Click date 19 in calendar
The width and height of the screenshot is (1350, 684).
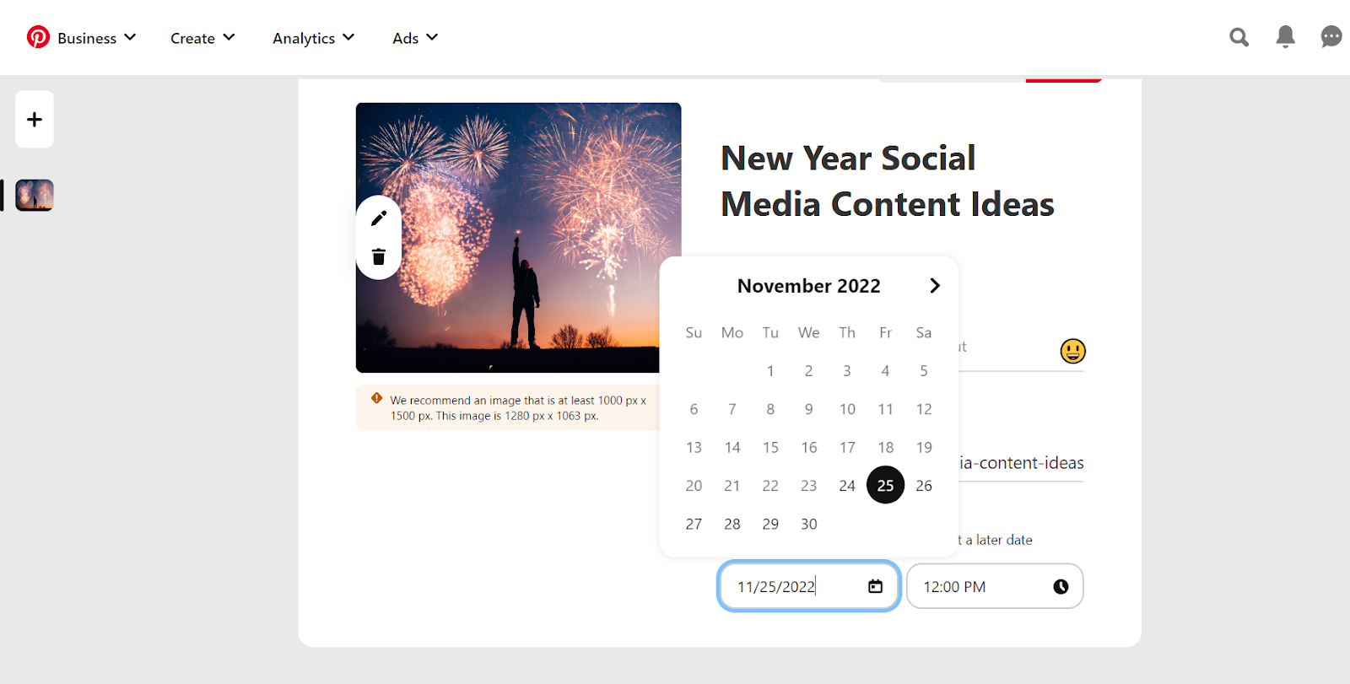[x=924, y=447]
